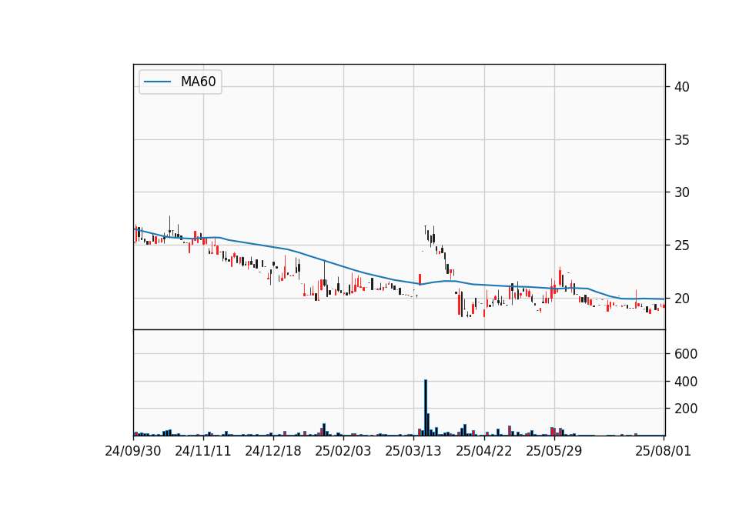Click the blue MA60 legend line sample

[157, 82]
